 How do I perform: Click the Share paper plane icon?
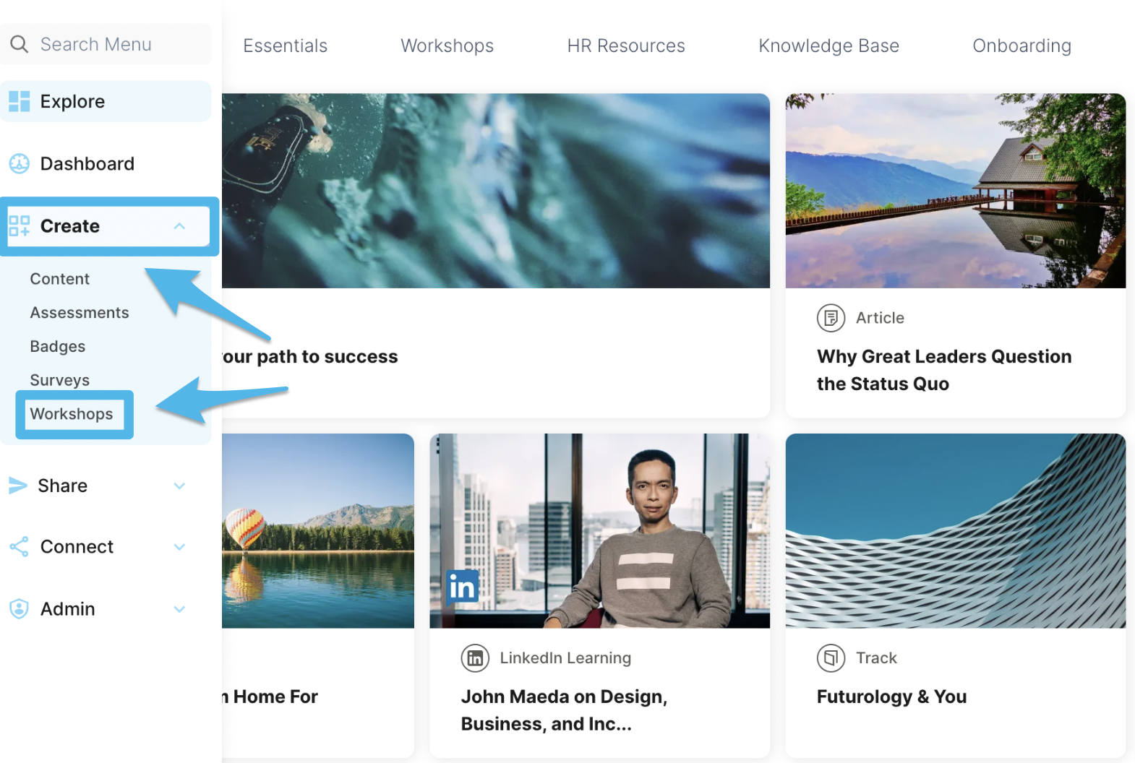tap(18, 486)
